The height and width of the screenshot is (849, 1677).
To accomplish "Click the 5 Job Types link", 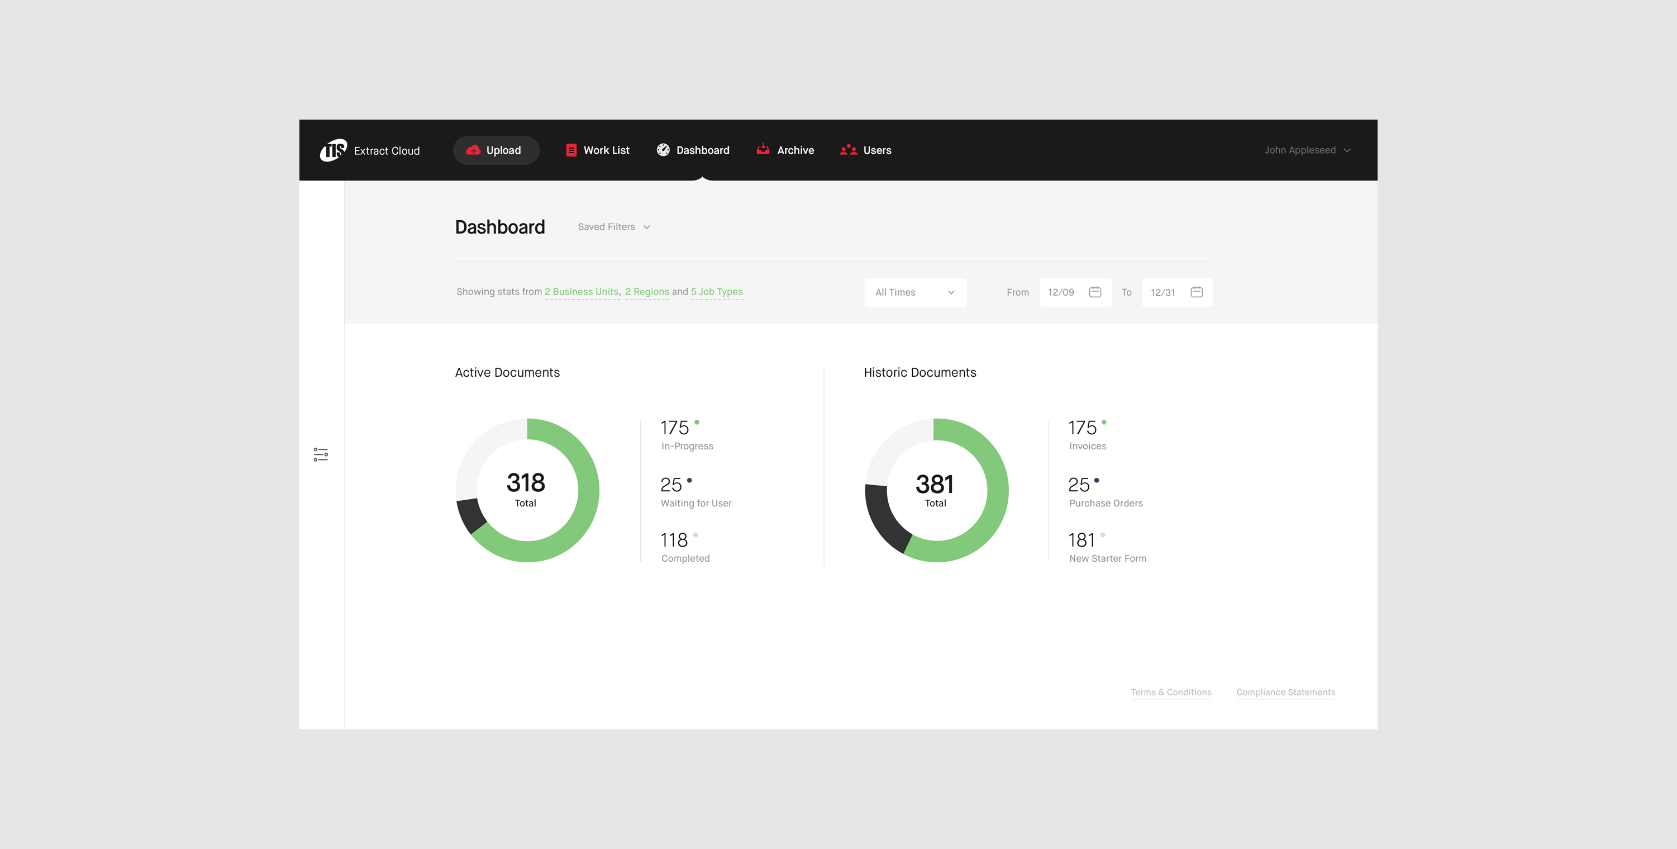I will (716, 292).
